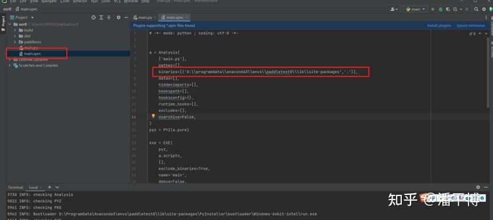Run the main configuration with green play
This screenshot has width=493, height=220.
coord(433,10)
